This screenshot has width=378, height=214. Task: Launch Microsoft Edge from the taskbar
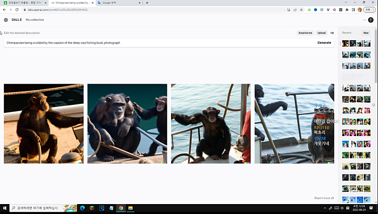[82, 208]
